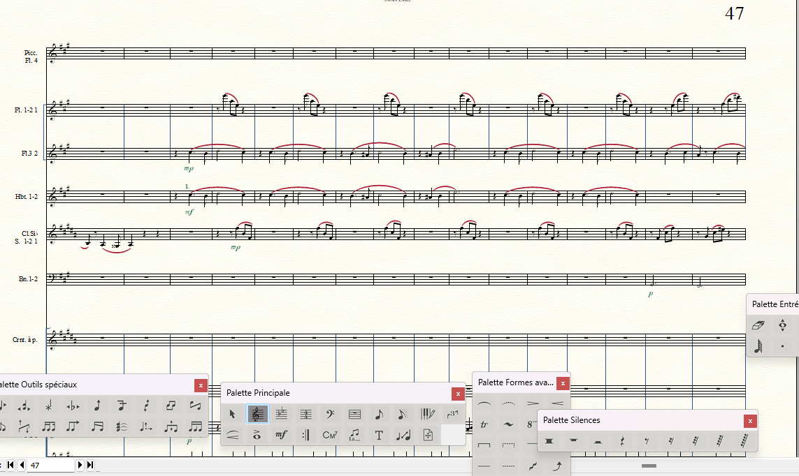Select the Repeat barline tool
Image resolution: width=799 pixels, height=476 pixels.
[306, 435]
